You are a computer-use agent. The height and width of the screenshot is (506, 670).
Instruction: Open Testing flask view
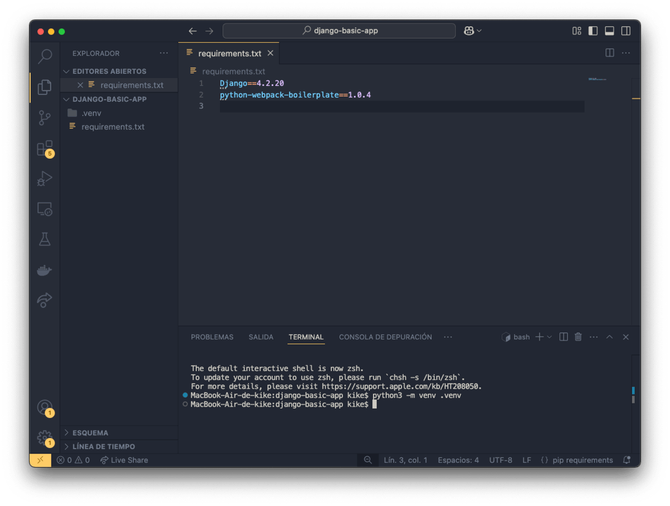coord(45,239)
